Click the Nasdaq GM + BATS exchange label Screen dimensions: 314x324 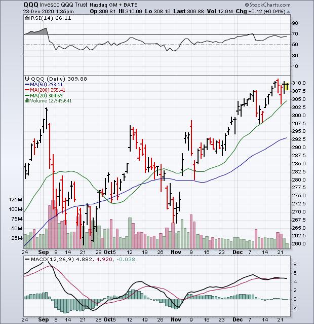point(113,5)
